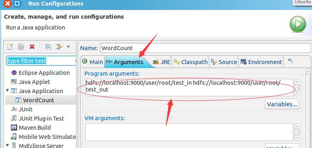Switch to the Main tab
Screen dimensions: 312x148
coord(92,62)
